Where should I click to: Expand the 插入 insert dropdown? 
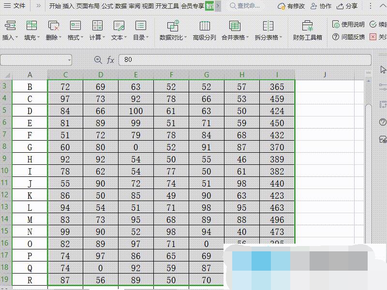click(x=10, y=37)
